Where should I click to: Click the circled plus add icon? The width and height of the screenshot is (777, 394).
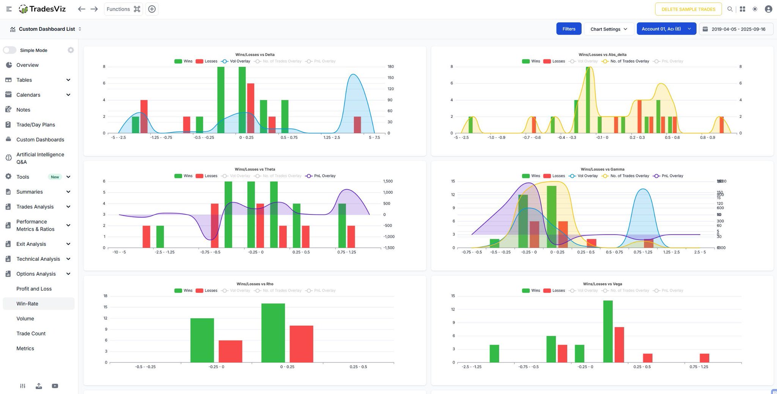click(x=152, y=9)
